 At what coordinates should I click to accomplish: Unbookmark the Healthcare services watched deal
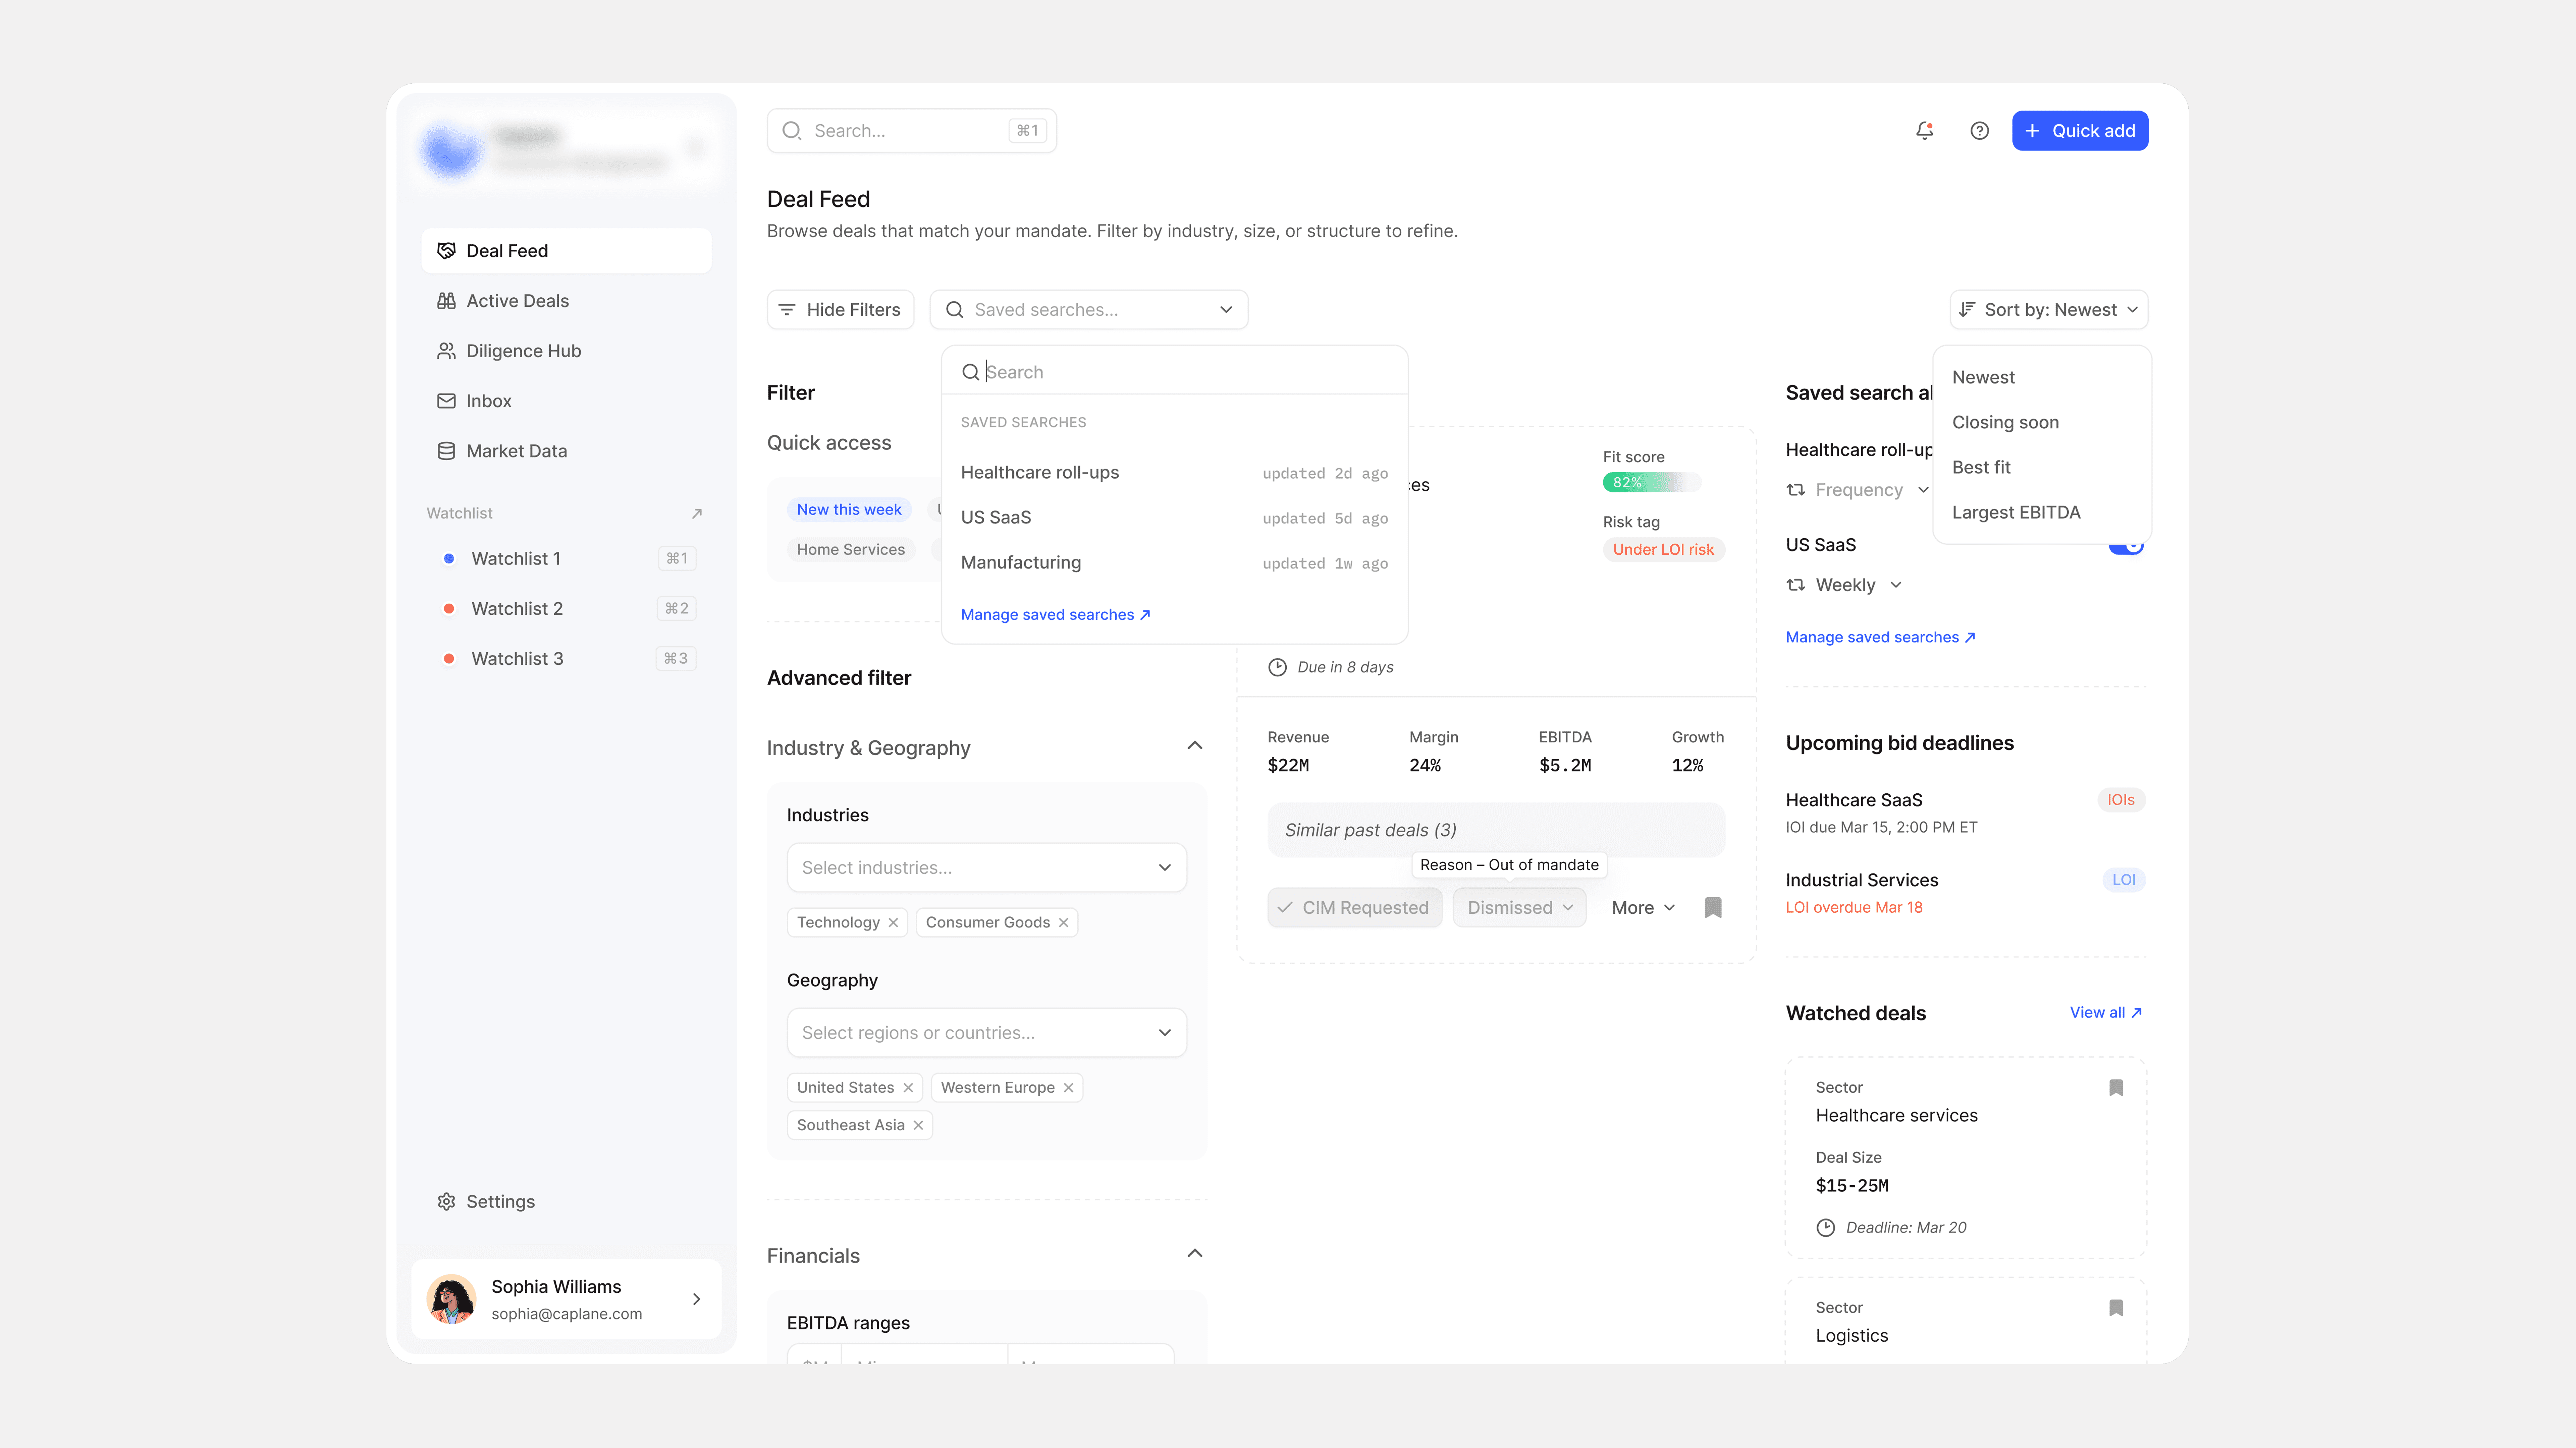pos(2116,1087)
